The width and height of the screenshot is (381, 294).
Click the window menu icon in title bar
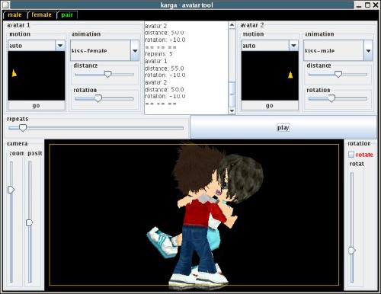pos(5,5)
